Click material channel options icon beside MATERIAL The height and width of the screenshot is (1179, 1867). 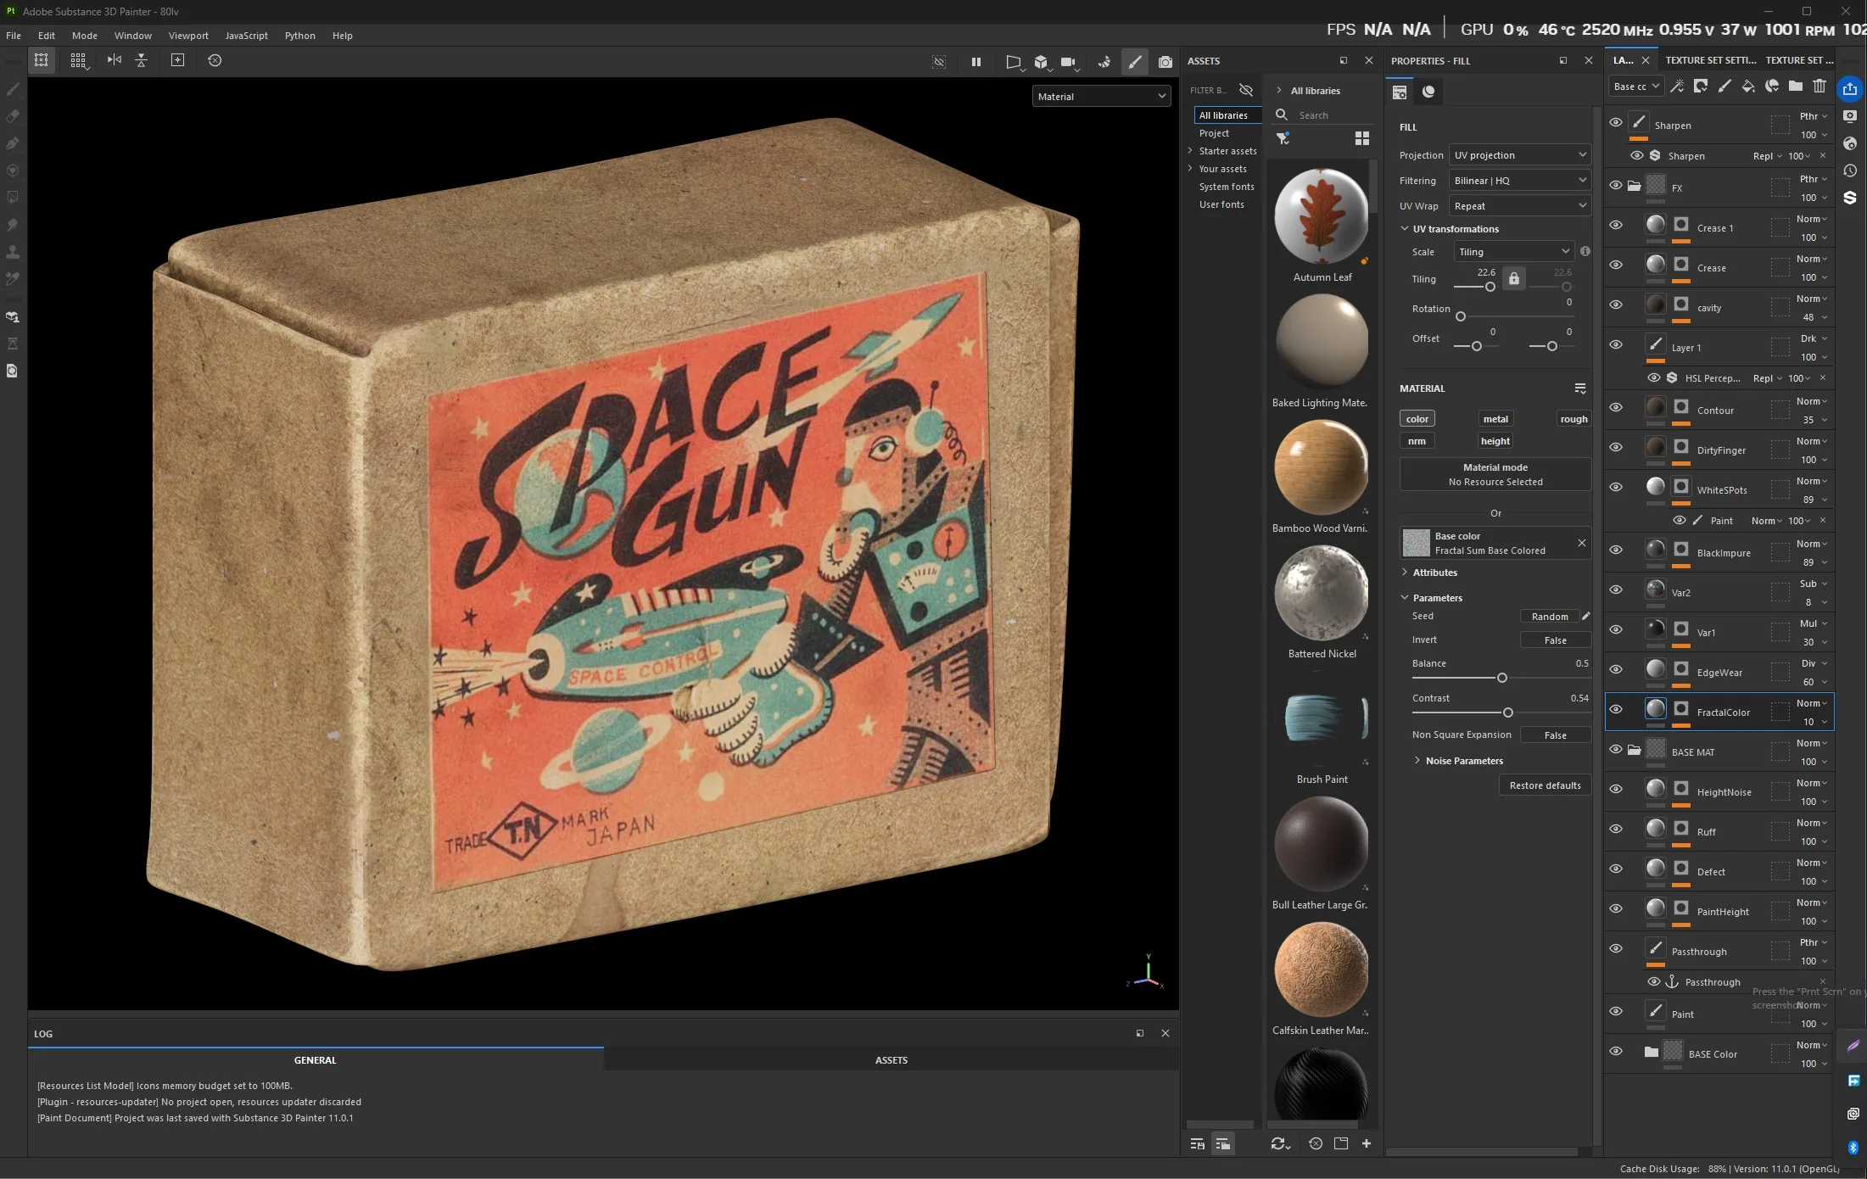1580,388
